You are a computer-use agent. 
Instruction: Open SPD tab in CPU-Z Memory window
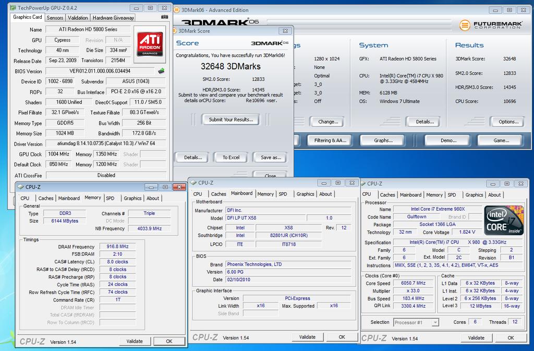point(110,198)
